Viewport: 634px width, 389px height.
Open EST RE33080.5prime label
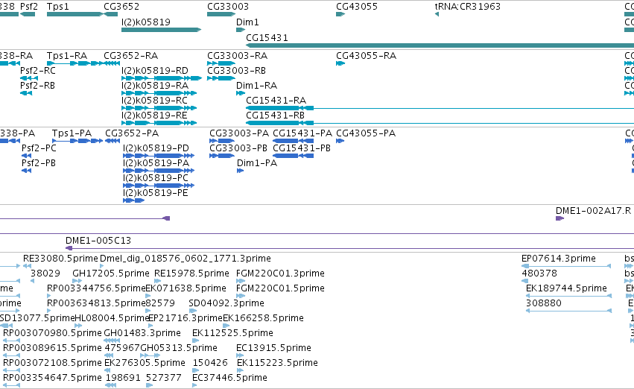pos(60,259)
